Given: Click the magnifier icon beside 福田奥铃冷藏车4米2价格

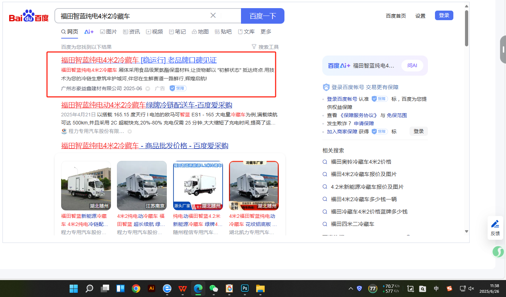Looking at the screenshot, I should [x=325, y=162].
